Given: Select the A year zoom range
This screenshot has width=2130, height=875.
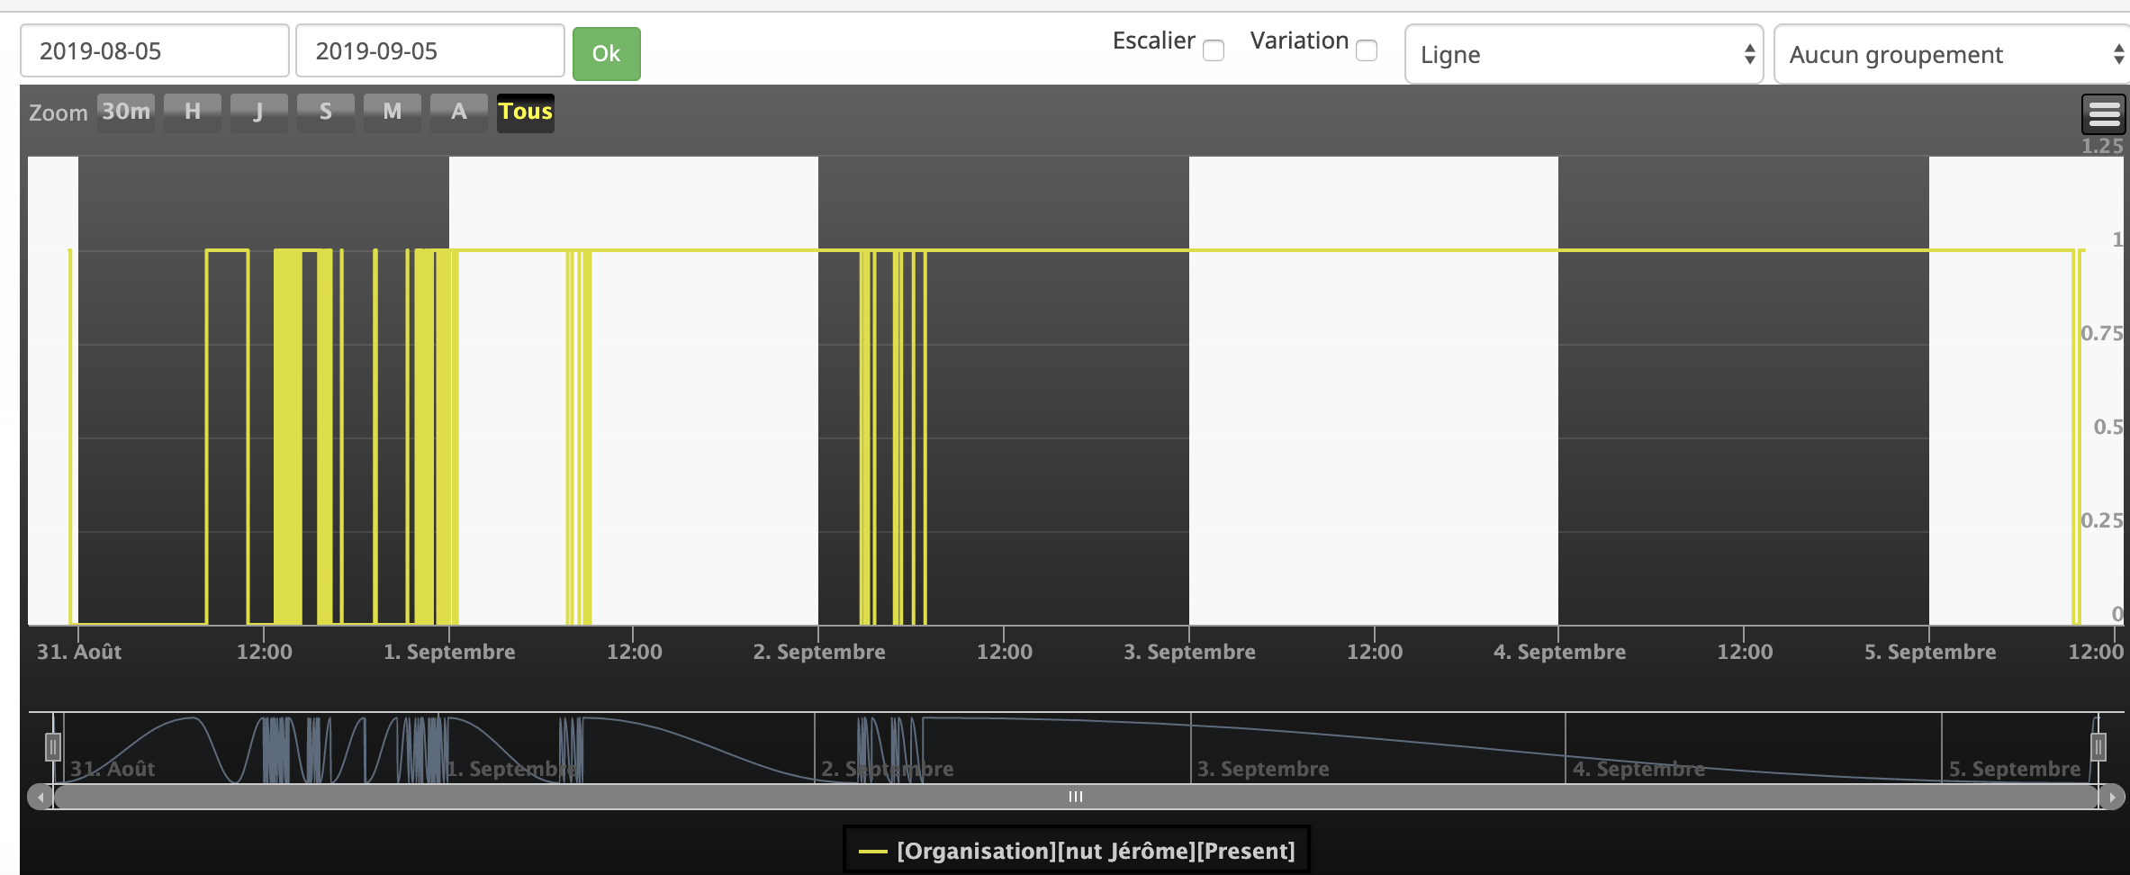Looking at the screenshot, I should [x=459, y=113].
